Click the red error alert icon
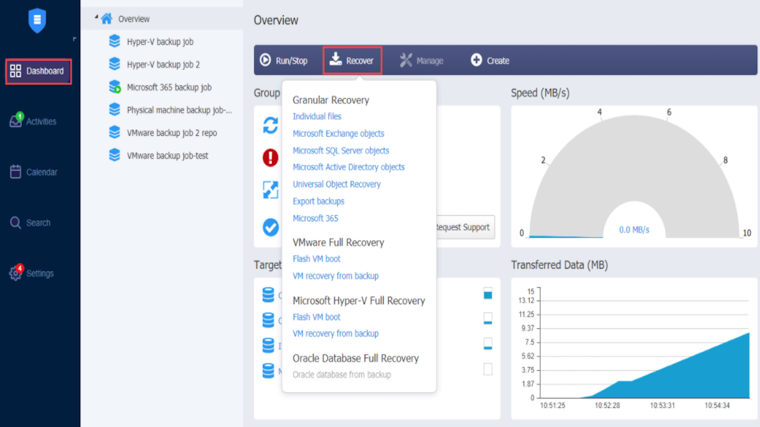 pos(270,158)
